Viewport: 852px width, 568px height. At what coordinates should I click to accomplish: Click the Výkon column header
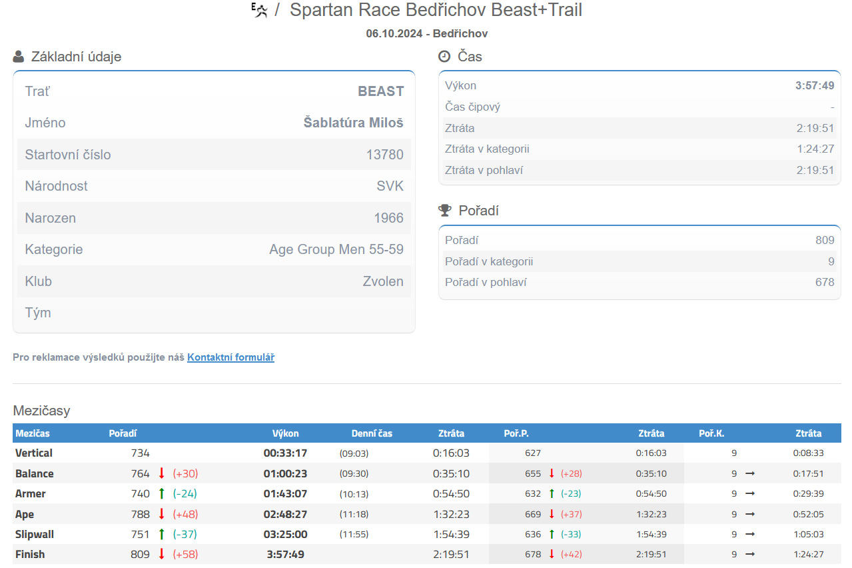click(286, 433)
